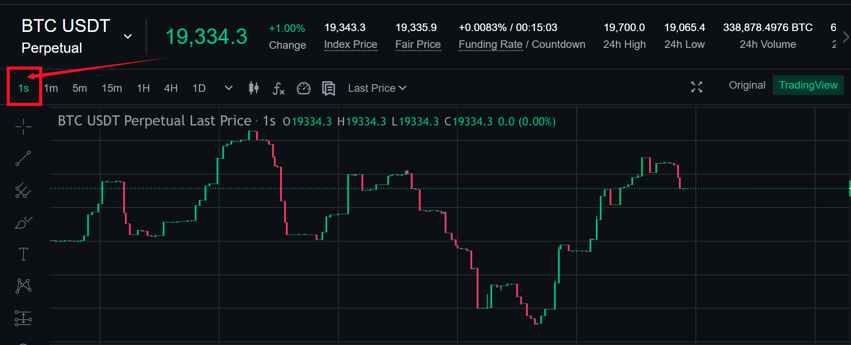
Task: Select the 4H time interval
Action: pyautogui.click(x=171, y=88)
